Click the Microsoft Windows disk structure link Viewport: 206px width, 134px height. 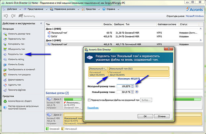[x=194, y=16]
